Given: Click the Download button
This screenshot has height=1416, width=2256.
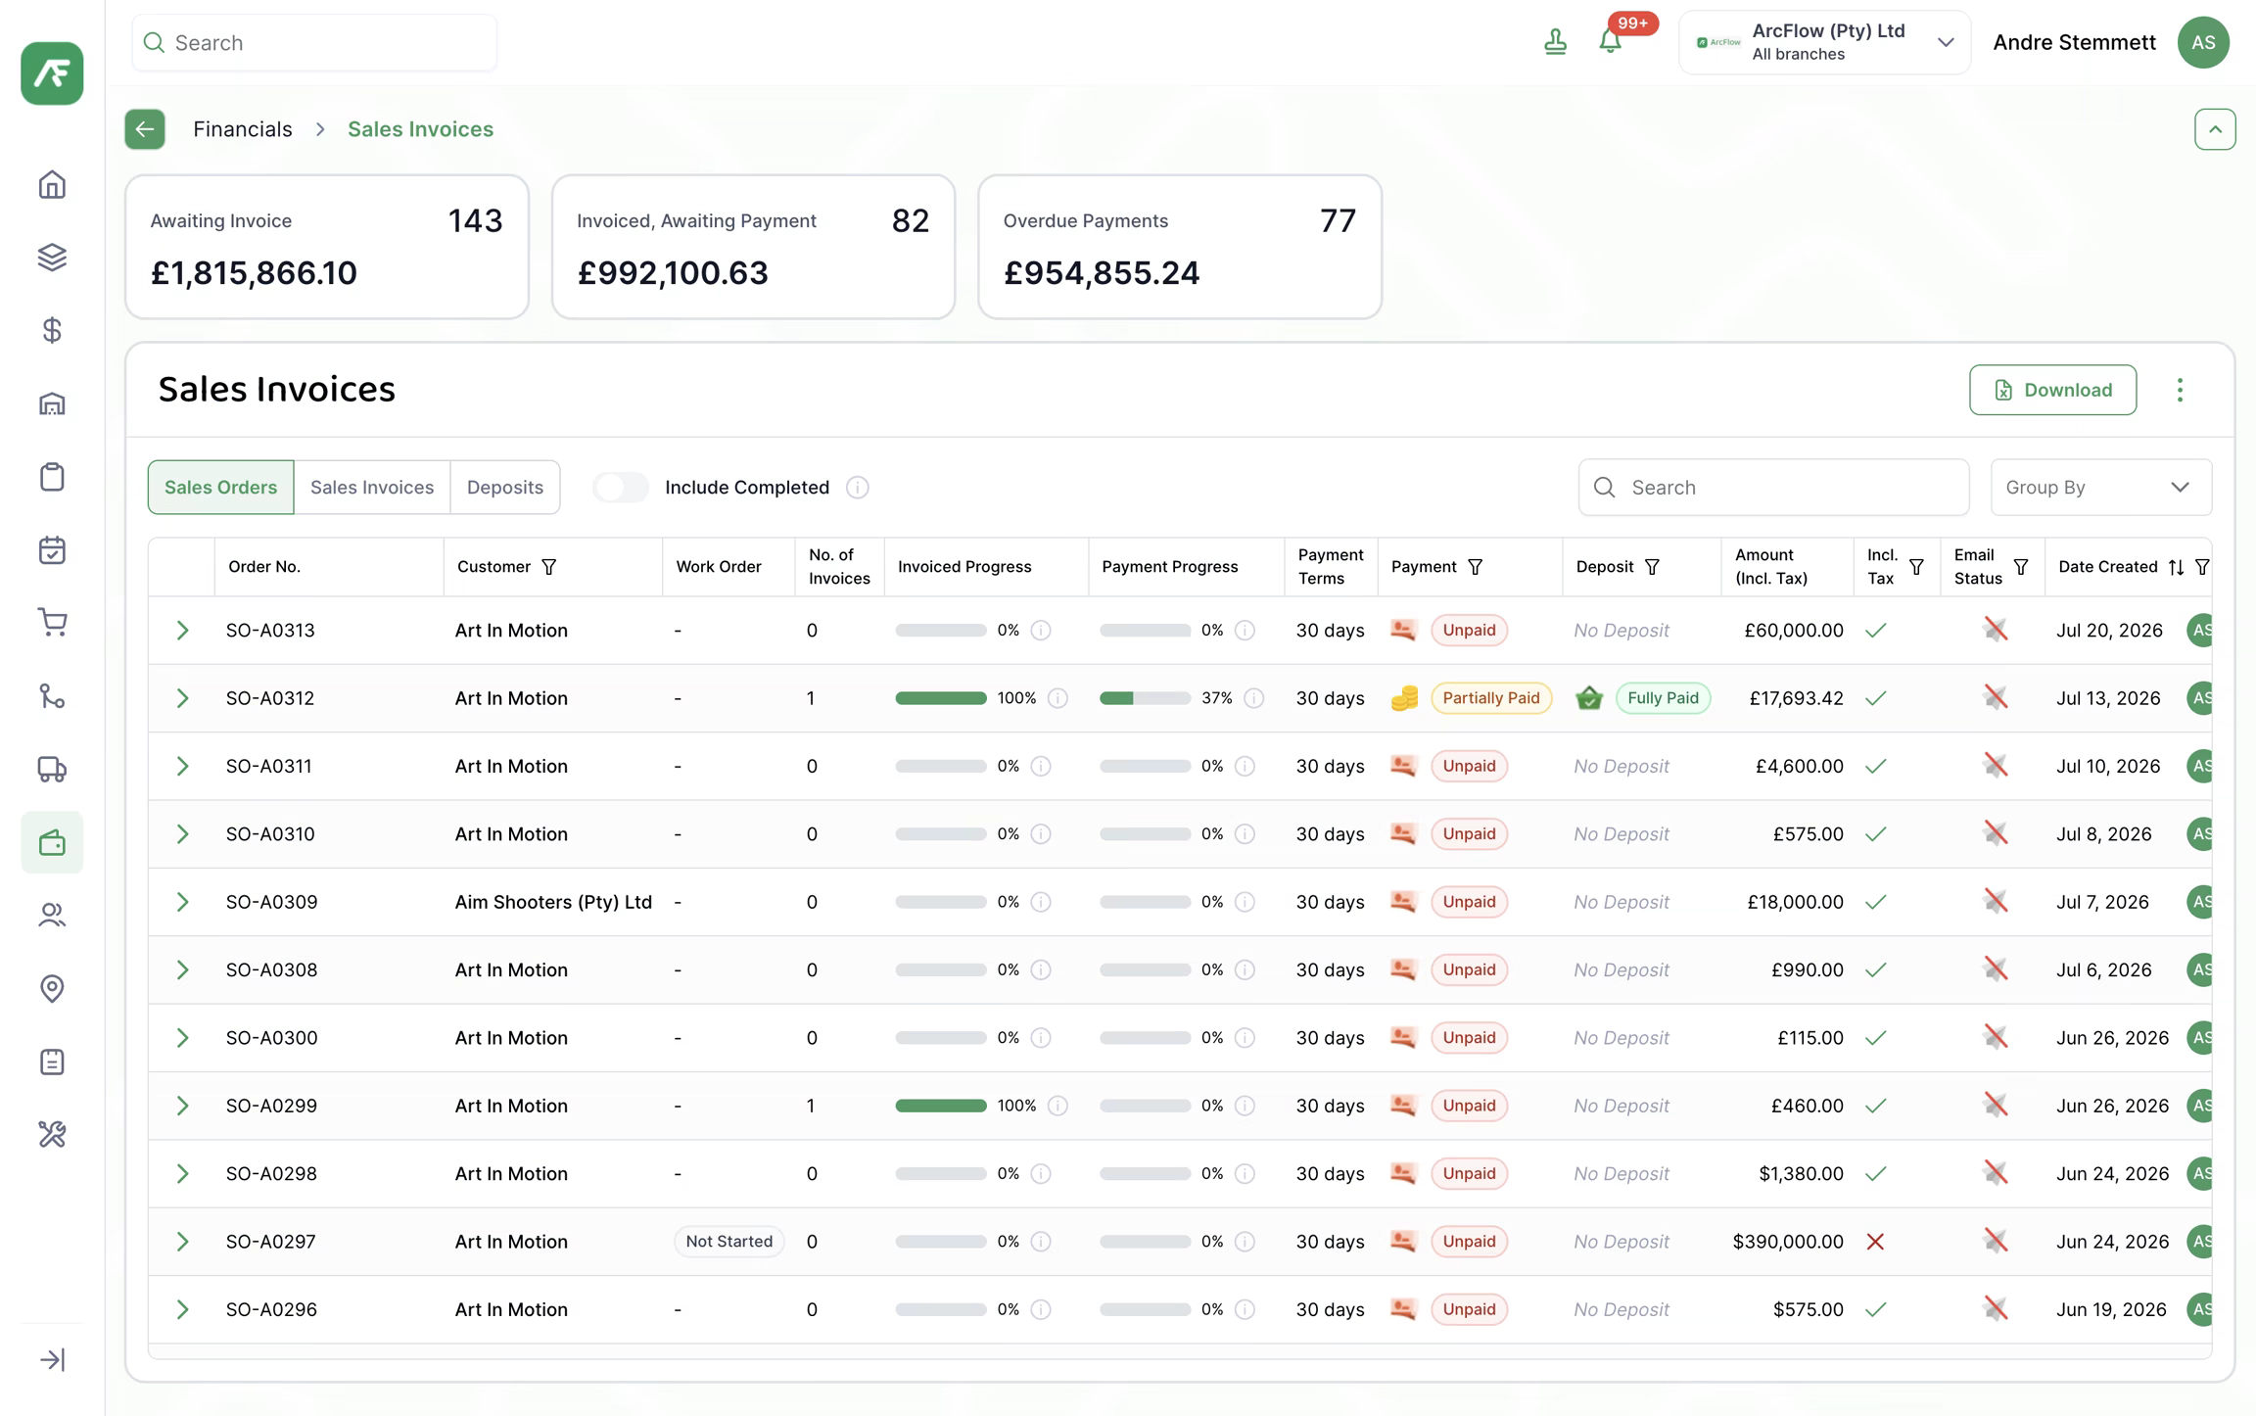Looking at the screenshot, I should pos(2052,390).
